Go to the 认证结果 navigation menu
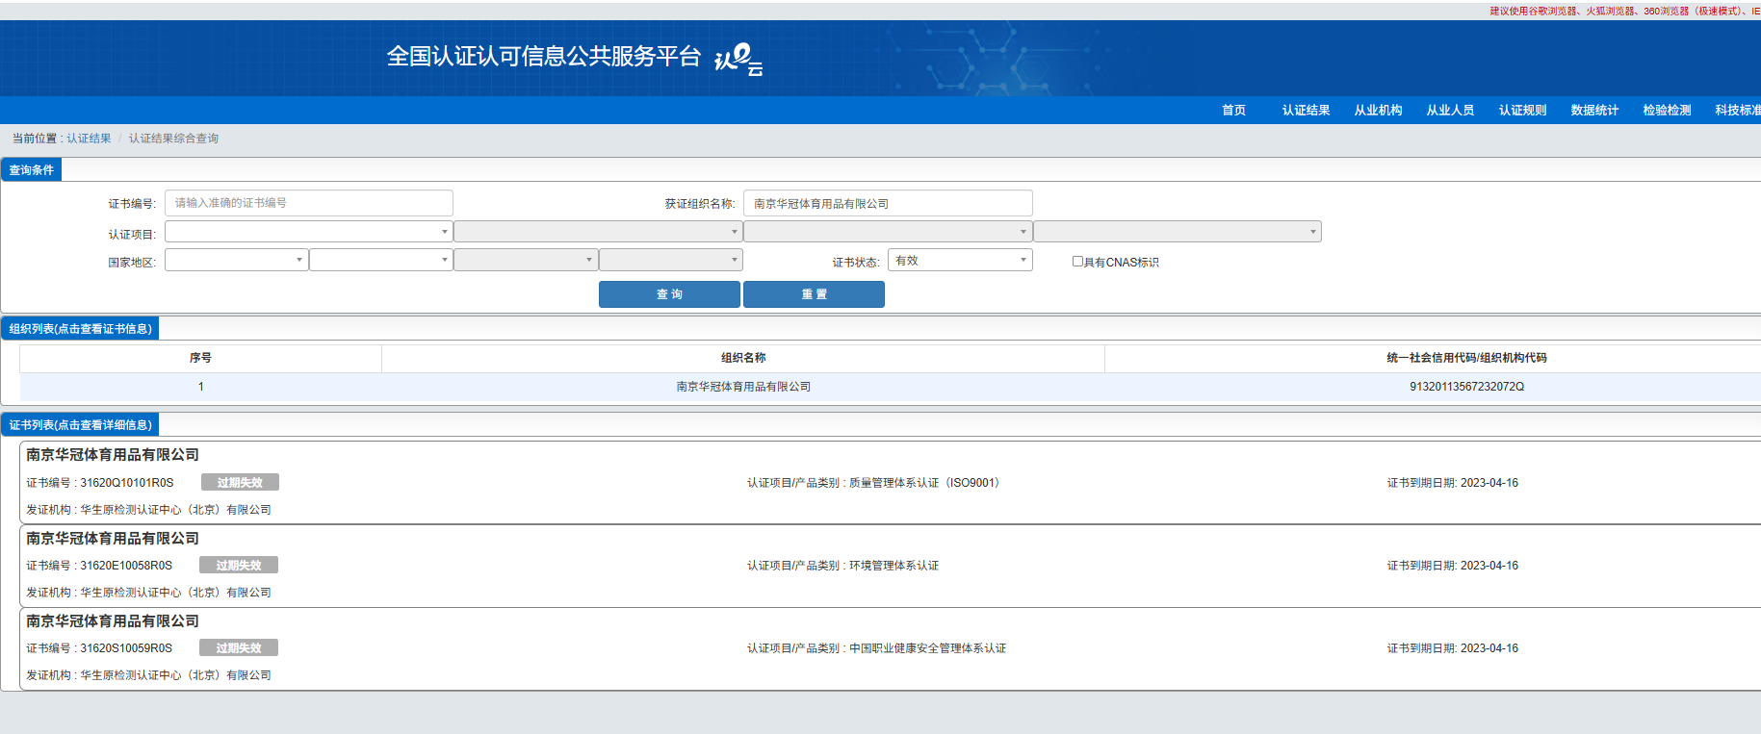The image size is (1761, 734). click(1306, 111)
